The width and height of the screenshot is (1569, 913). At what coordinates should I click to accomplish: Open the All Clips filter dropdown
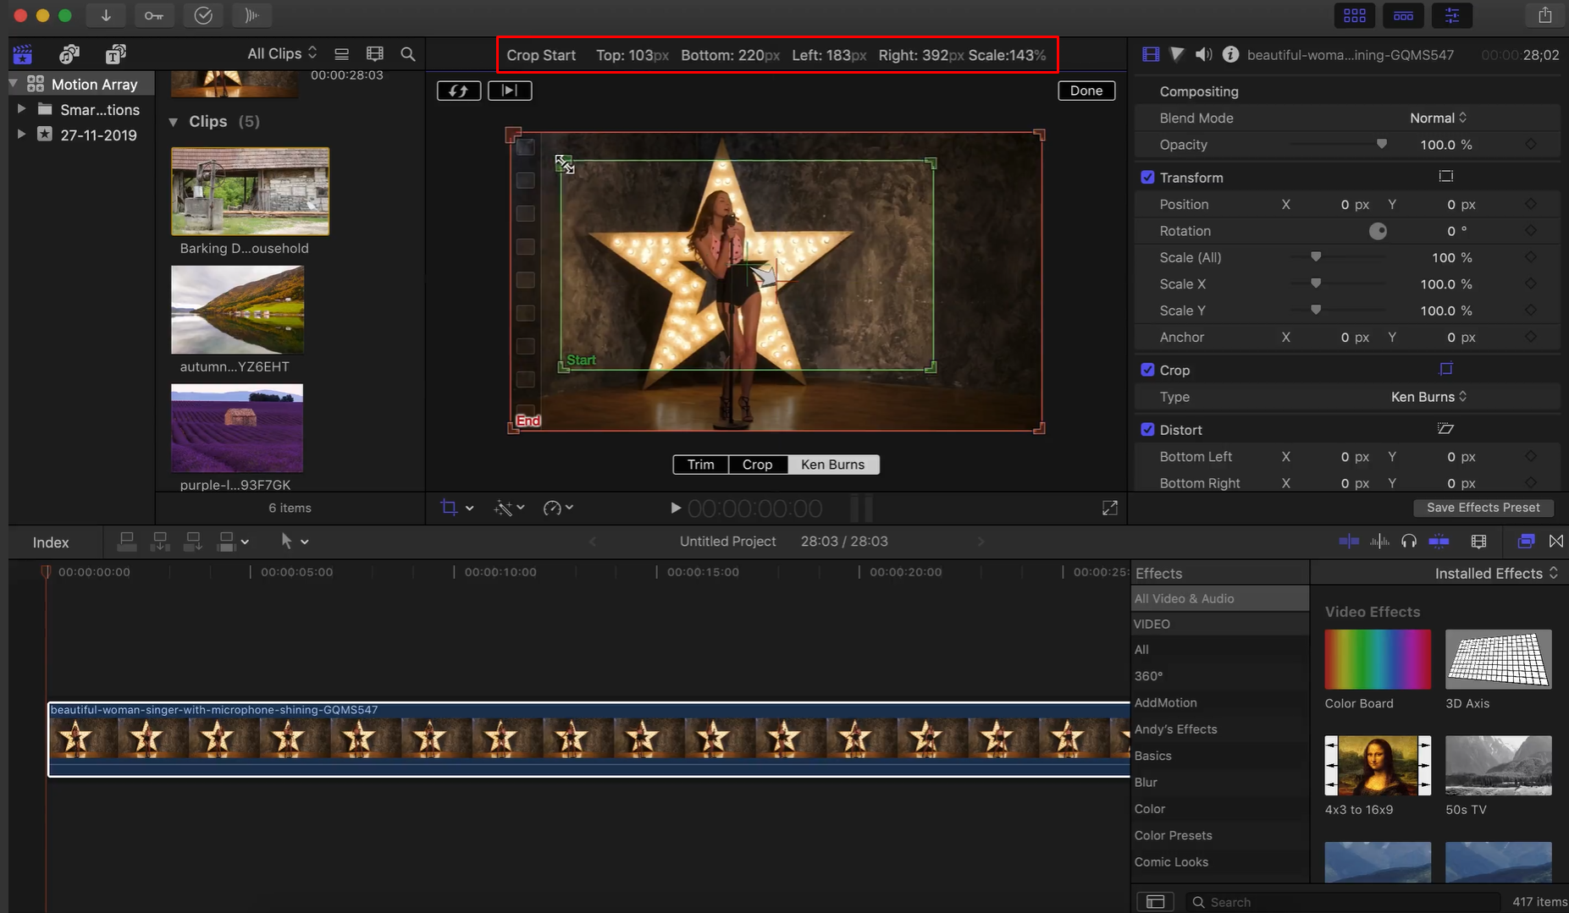tap(282, 52)
